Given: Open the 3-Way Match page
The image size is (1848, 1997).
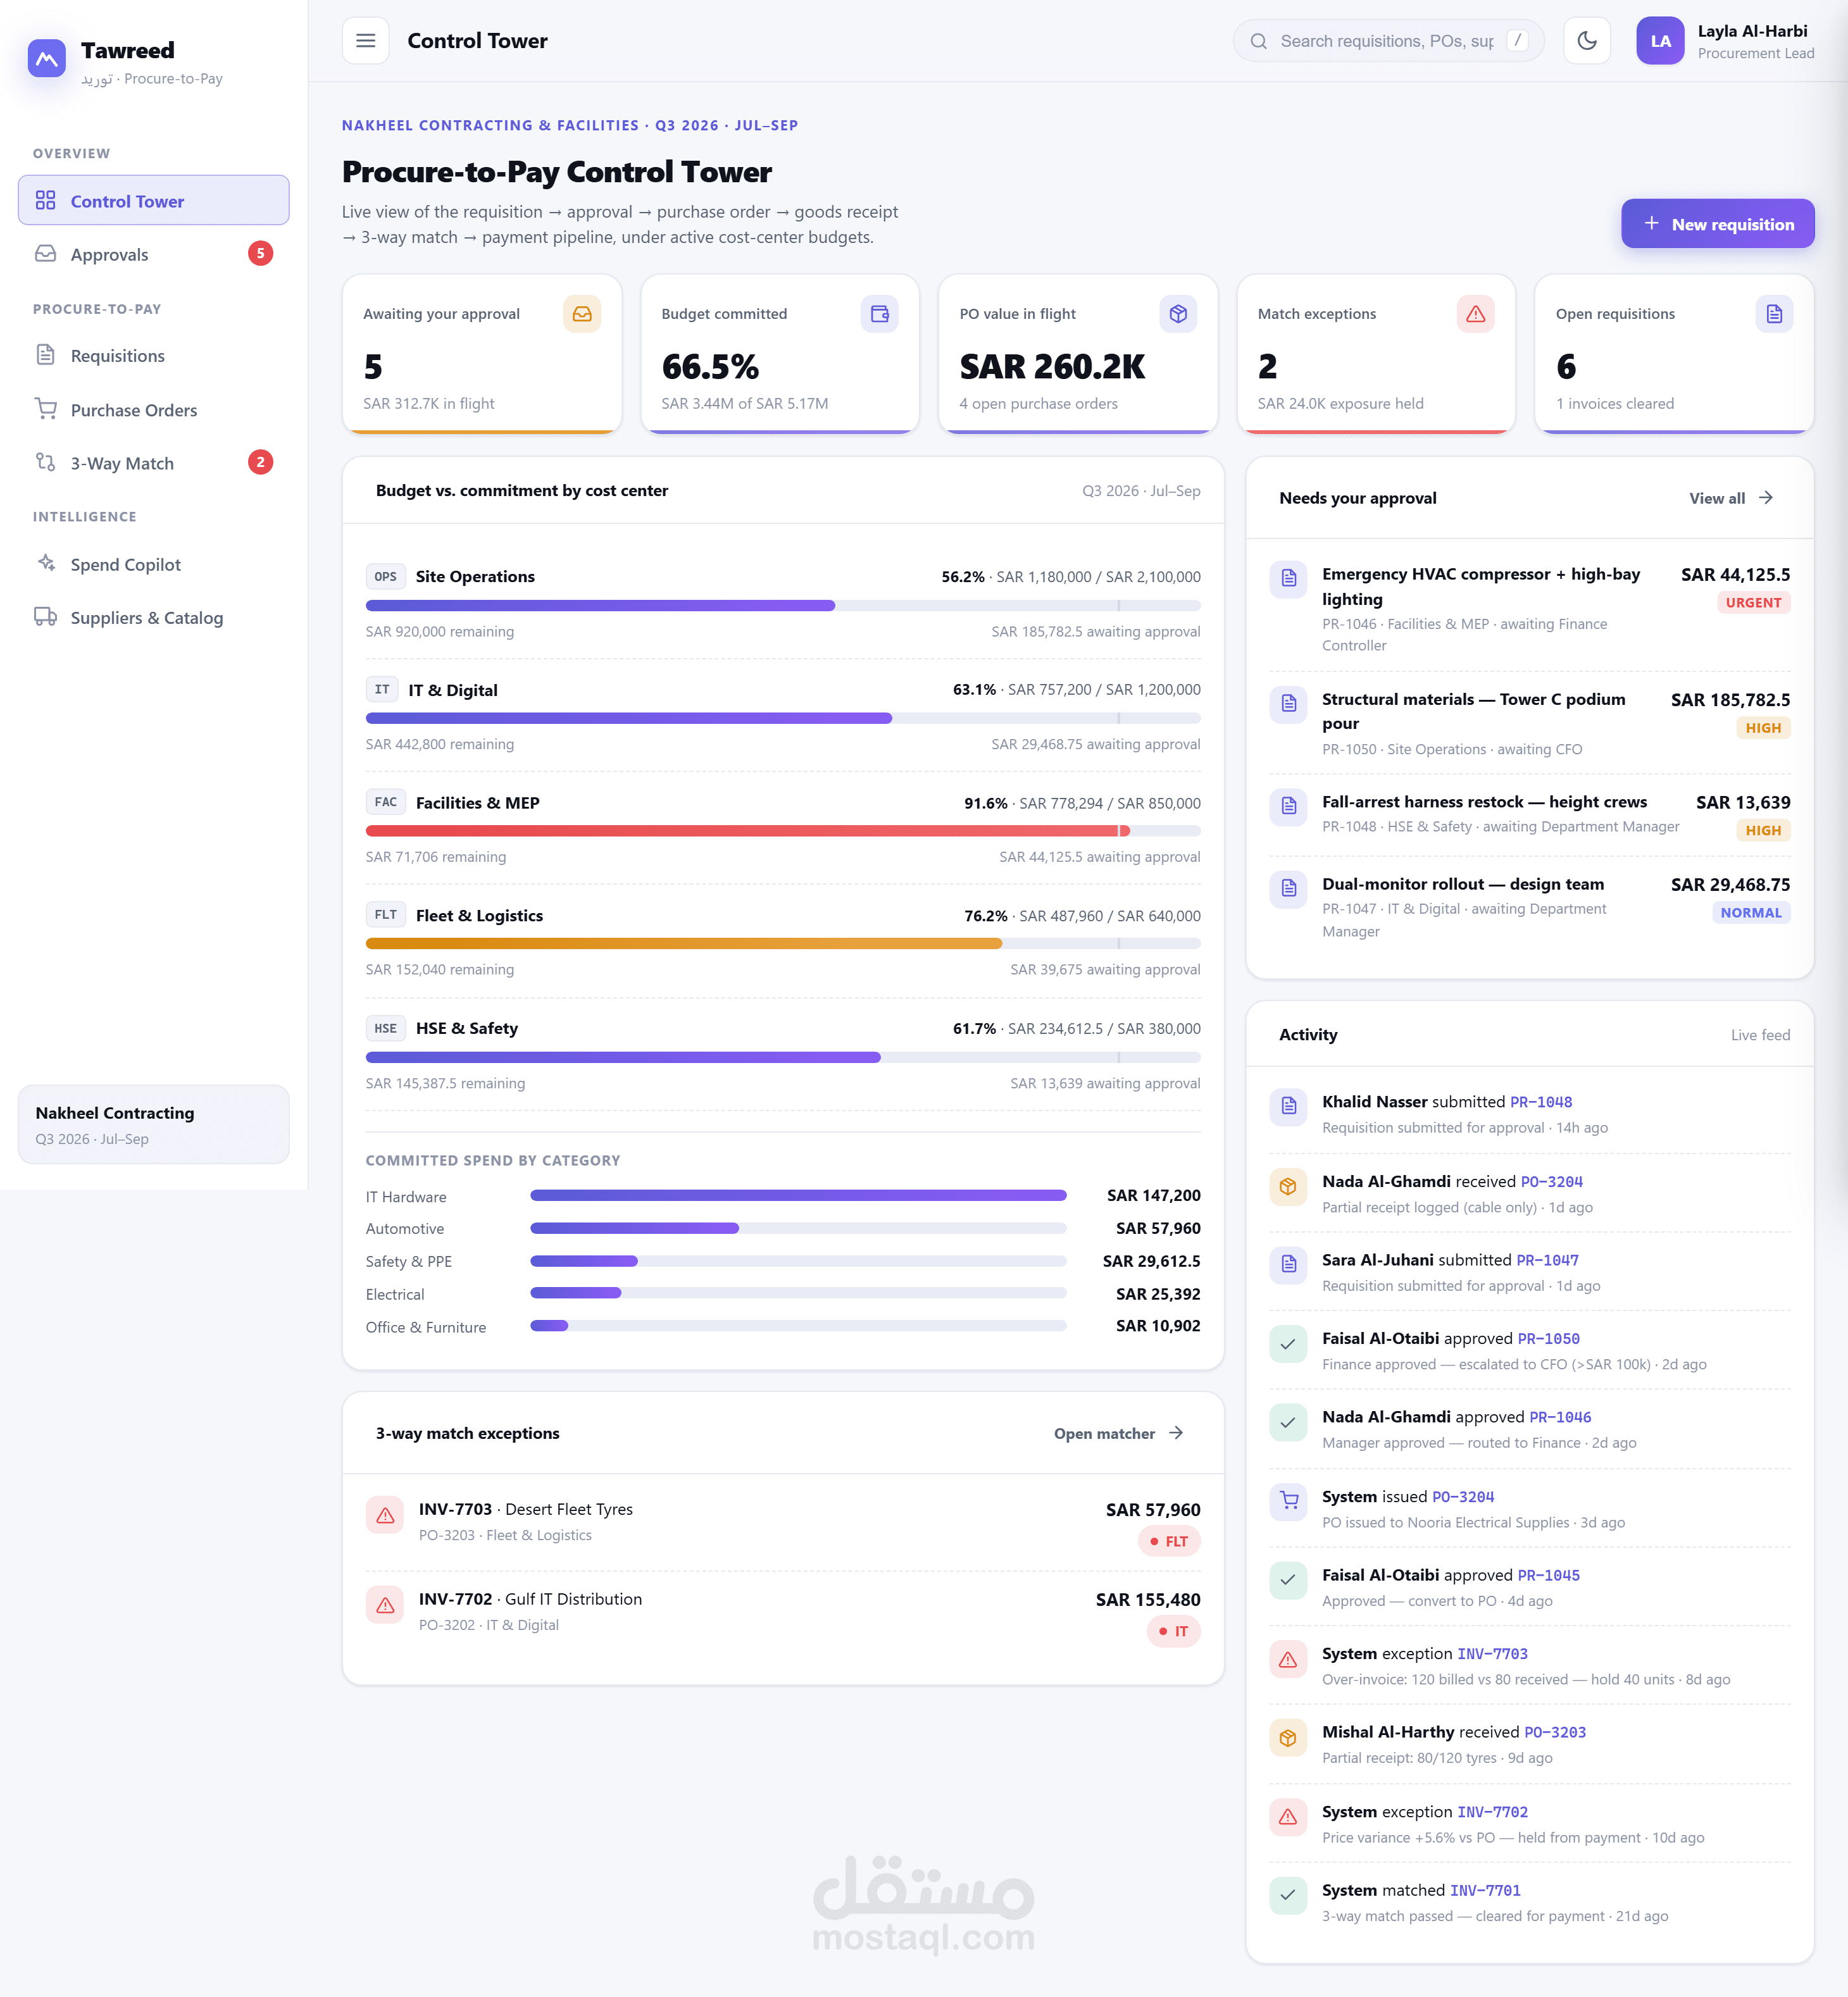Looking at the screenshot, I should (x=154, y=463).
